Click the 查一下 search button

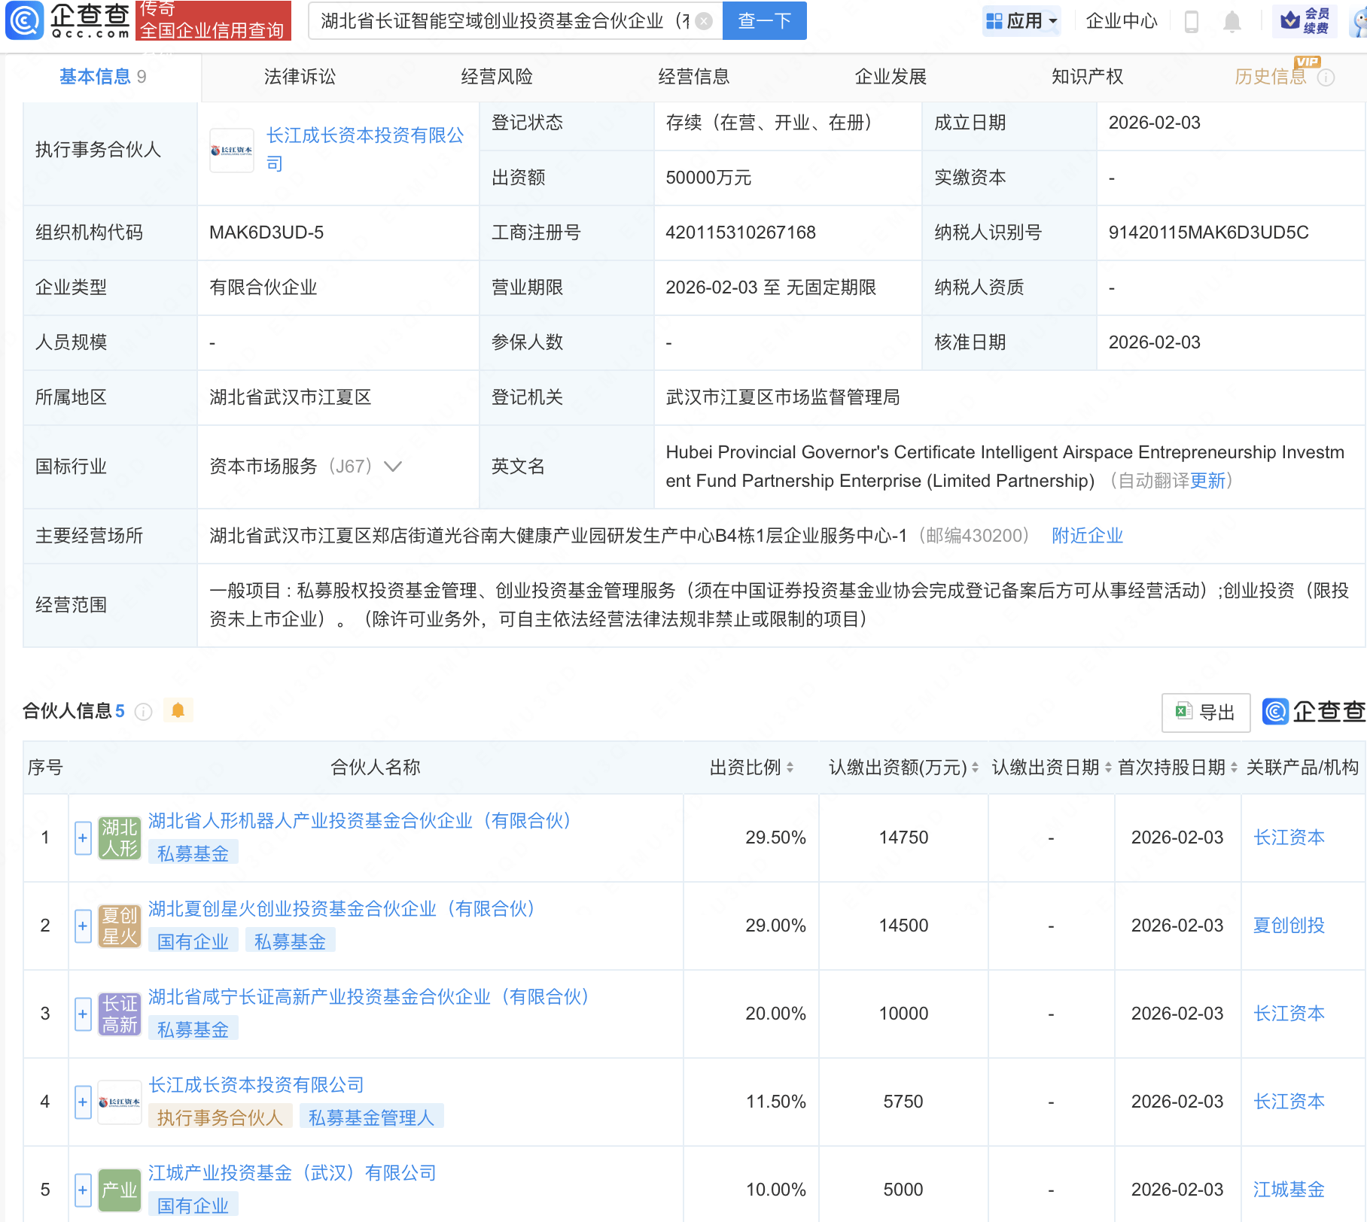[764, 21]
